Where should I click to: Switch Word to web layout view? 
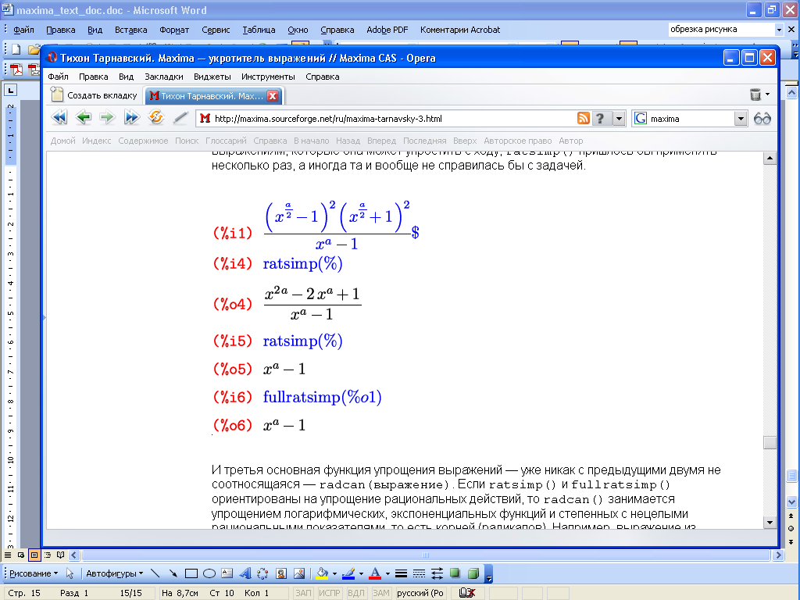(21, 555)
